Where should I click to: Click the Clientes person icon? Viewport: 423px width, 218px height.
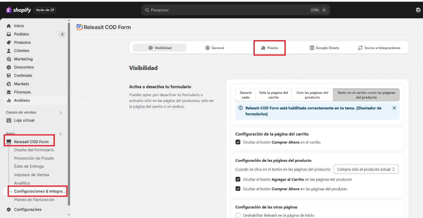coord(9,51)
